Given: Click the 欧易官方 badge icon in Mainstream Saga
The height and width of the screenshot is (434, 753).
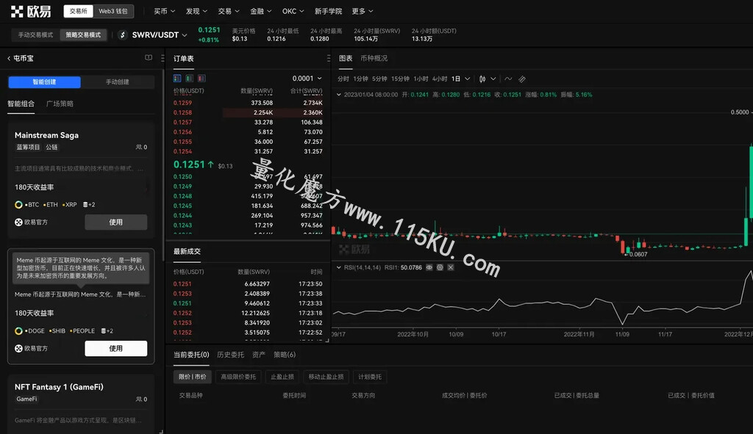Looking at the screenshot, I should click(x=18, y=222).
